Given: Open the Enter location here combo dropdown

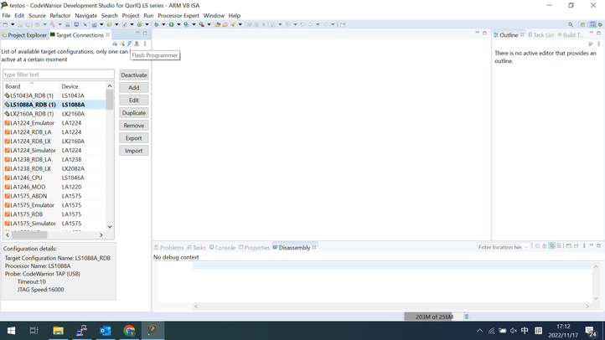Looking at the screenshot, I should pyautogui.click(x=526, y=247).
